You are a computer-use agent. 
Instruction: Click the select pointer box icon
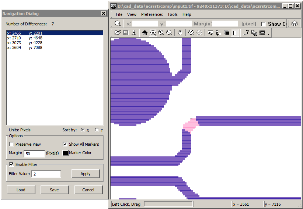point(210,33)
